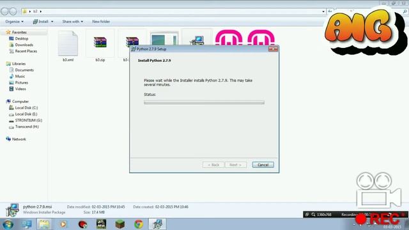Open the Organize menu in Explorer
Screen dimensions: 409x230
click(14, 22)
